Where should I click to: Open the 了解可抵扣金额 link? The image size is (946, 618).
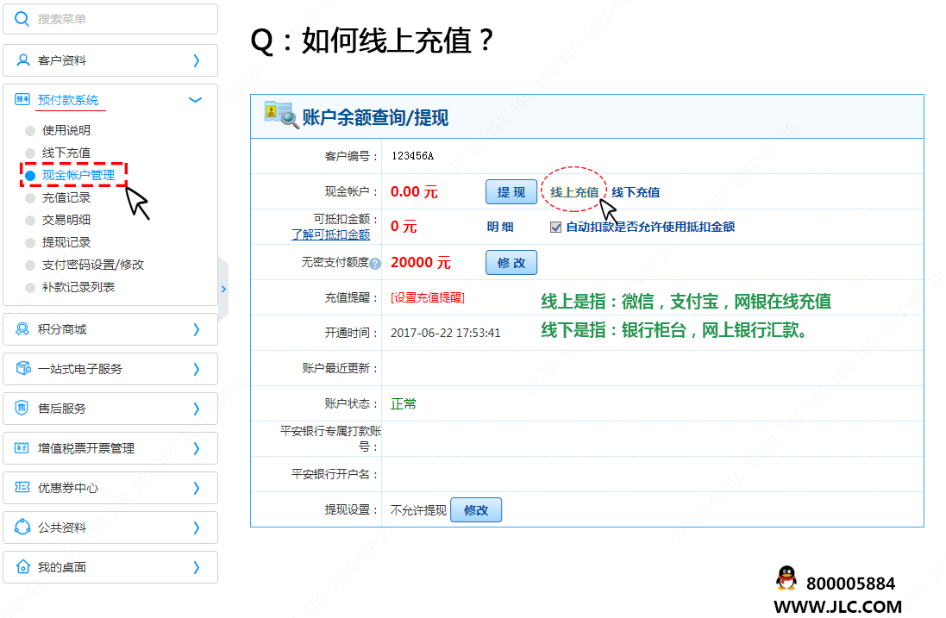pos(330,234)
